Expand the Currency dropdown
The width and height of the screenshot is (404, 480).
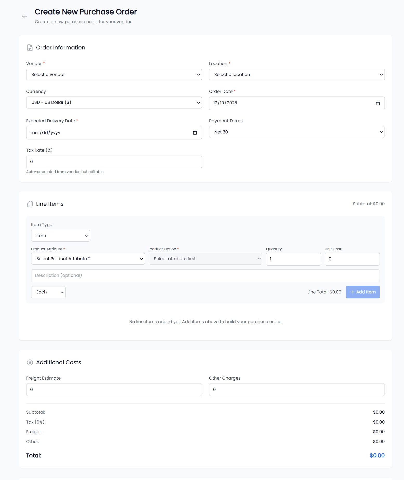pyautogui.click(x=114, y=103)
